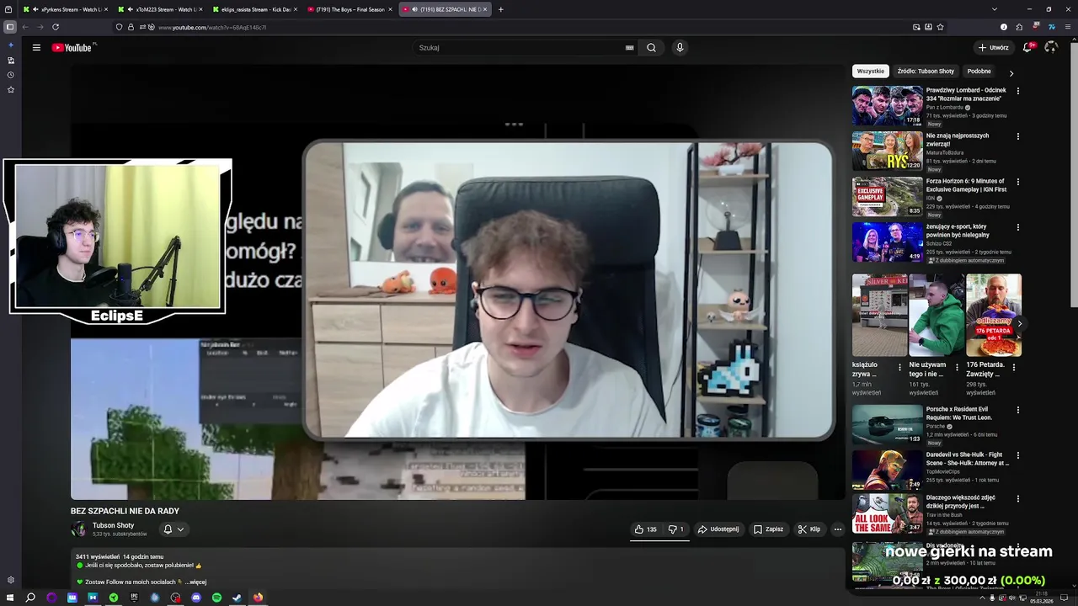Open the Nie znają najprostszych zwierząt thumbnail

(x=888, y=151)
